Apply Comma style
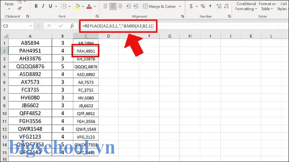The width and height of the screenshot is (289, 162). tap(210, 6)
